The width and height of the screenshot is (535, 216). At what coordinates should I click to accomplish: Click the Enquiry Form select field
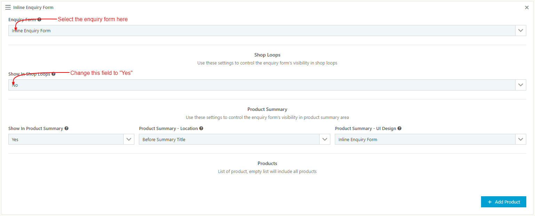[x=261, y=31]
